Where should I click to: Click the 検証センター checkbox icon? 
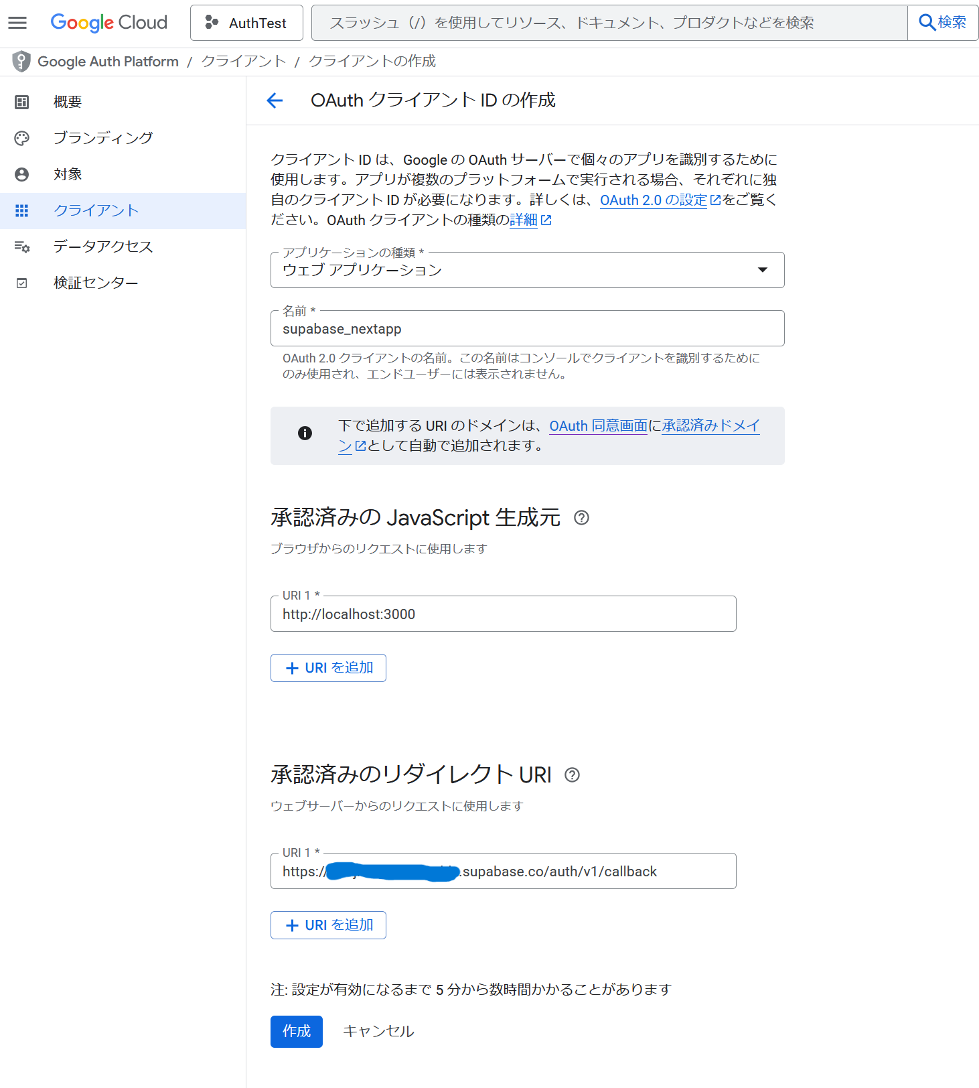pyautogui.click(x=22, y=283)
